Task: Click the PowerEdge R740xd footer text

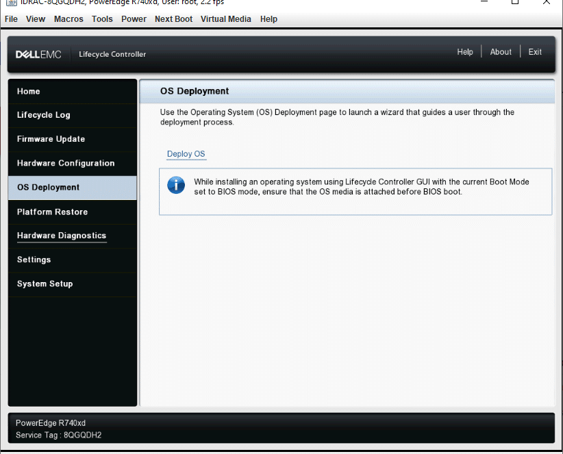Action: coord(51,423)
